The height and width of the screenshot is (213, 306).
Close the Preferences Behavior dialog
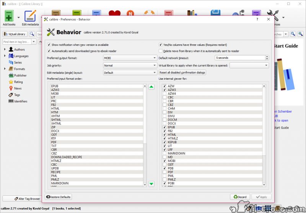tap(269, 19)
